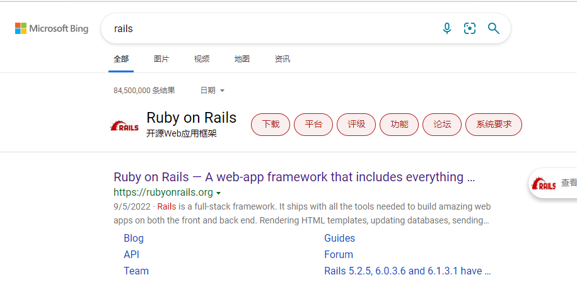Viewport: 577px width, 287px height.
Task: Click the Microsoft Bing logo
Action: point(52,28)
